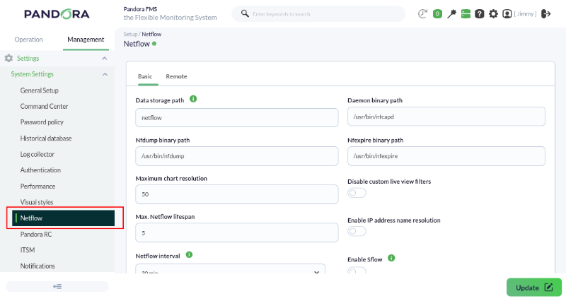566x301 pixels.
Task: Open Notifications settings
Action: 37,266
